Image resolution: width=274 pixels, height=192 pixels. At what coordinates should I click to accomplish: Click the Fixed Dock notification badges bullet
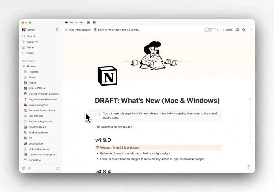pyautogui.click(x=152, y=159)
